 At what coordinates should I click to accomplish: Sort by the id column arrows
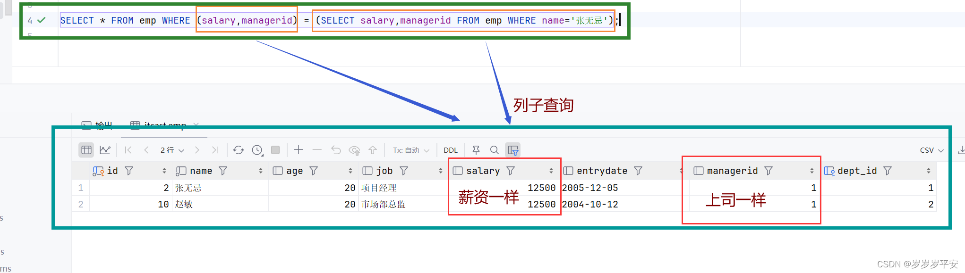164,171
